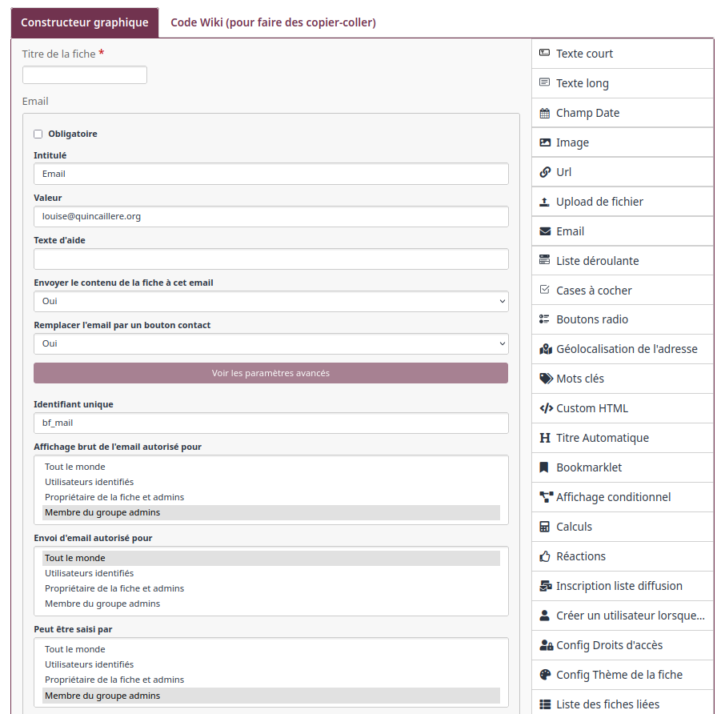The height and width of the screenshot is (714, 725).
Task: Click the Upload de fichier icon
Action: coord(545,202)
